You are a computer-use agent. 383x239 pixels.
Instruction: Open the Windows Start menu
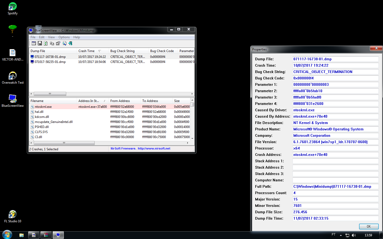pos(7,235)
